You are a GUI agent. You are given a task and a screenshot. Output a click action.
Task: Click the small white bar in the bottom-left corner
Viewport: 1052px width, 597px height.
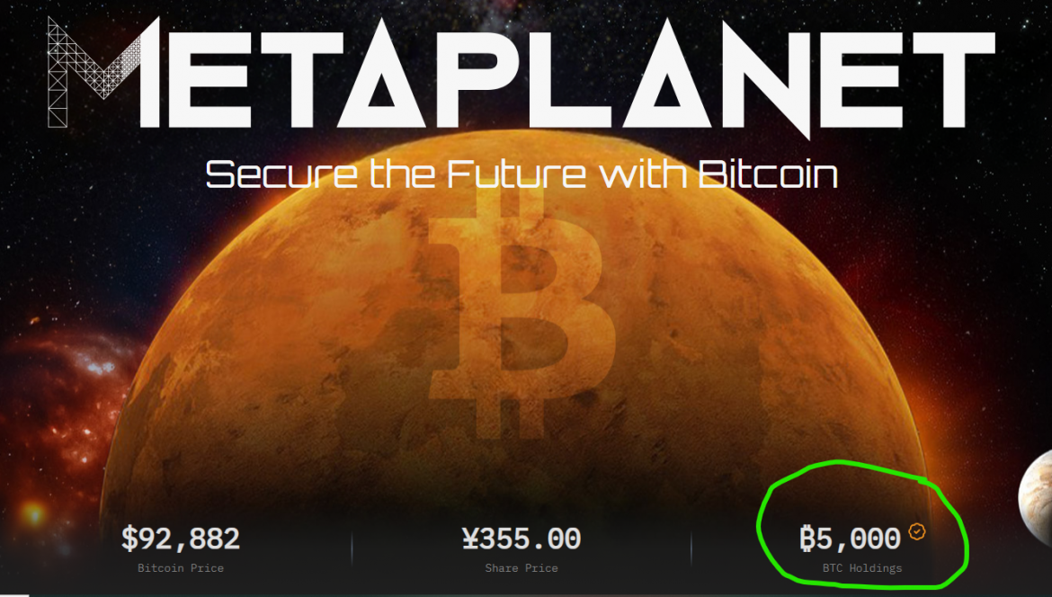[14, 593]
